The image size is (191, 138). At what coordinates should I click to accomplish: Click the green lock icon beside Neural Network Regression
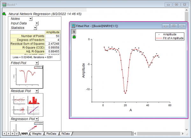coord(4,14)
